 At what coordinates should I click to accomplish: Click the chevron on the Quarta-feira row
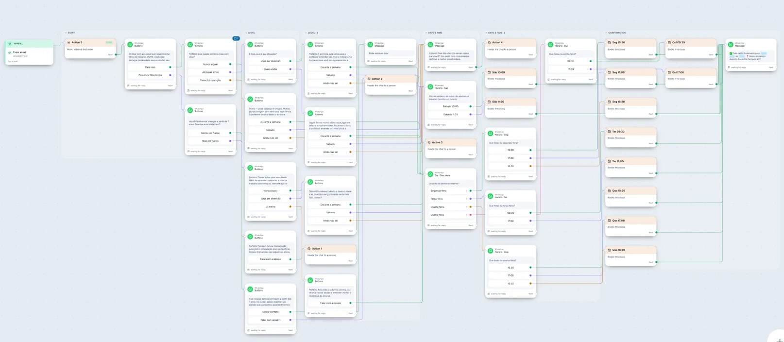(x=467, y=207)
